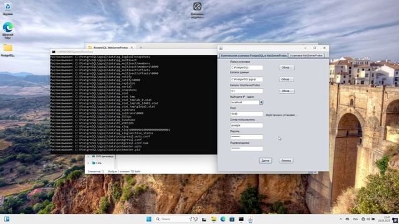Launch Microsoft Edge from the desktop
Image resolution: width=399 pixels, height=224 pixels.
[7, 30]
